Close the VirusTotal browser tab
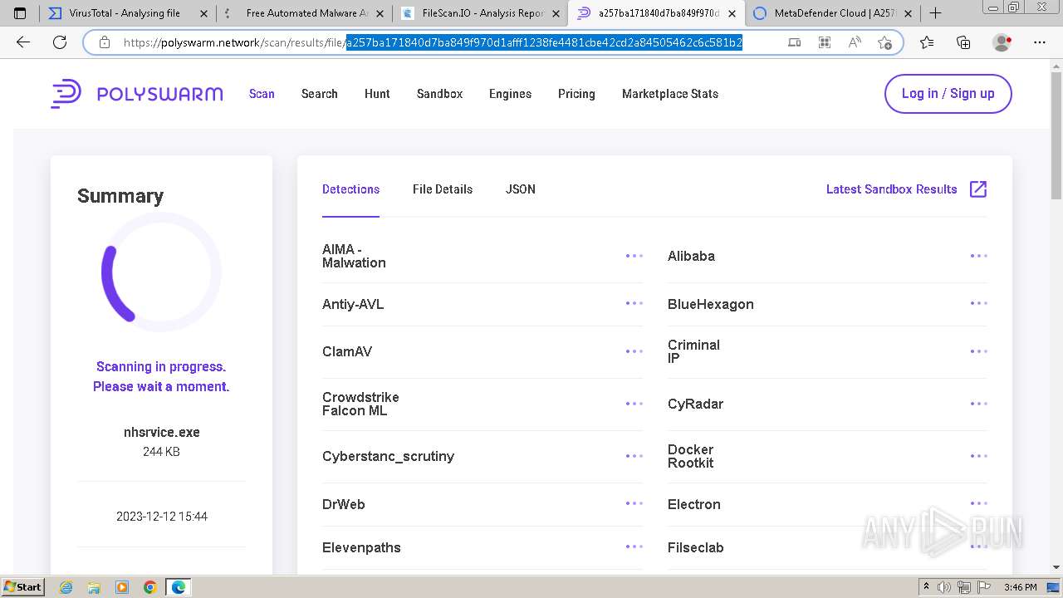 tap(204, 13)
